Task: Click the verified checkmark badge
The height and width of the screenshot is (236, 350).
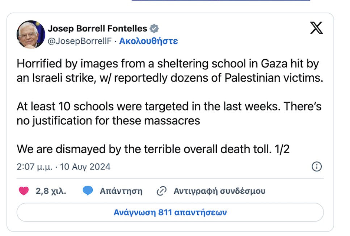Action: [154, 29]
